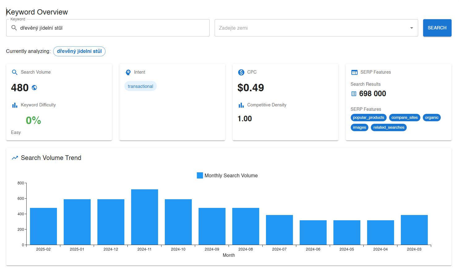Click the 2024-11 bar in chart
Viewport: 459px width, 271px height.
click(144, 217)
